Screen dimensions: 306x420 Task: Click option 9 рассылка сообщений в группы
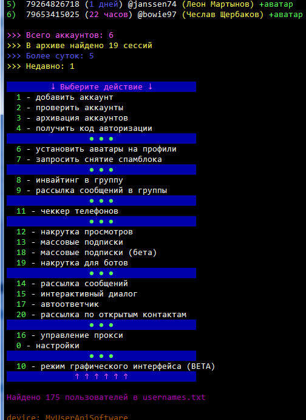click(x=92, y=191)
